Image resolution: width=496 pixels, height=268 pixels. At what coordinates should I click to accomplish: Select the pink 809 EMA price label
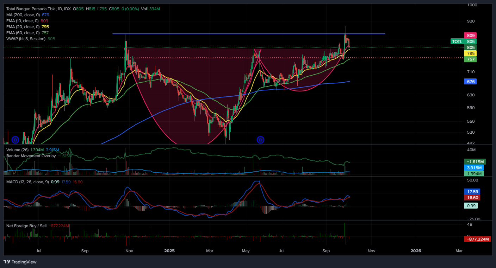(x=471, y=36)
